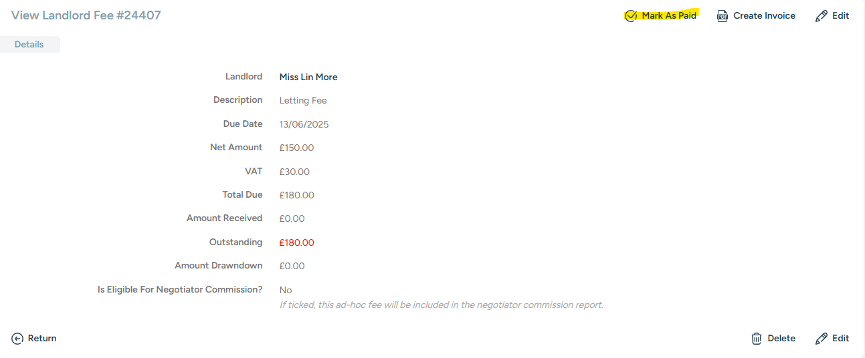
Task: Click the PDF icon beside Create Invoice
Action: (723, 16)
